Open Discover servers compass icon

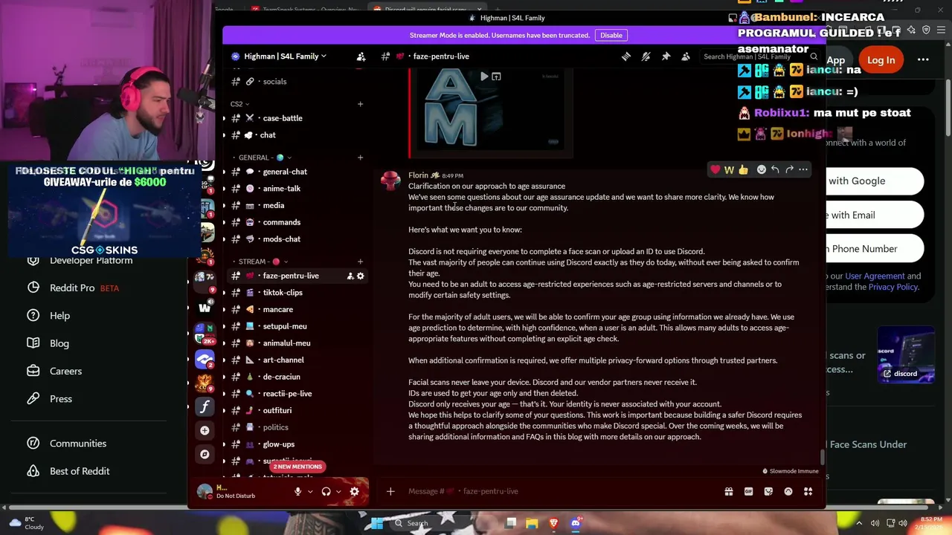click(x=205, y=454)
